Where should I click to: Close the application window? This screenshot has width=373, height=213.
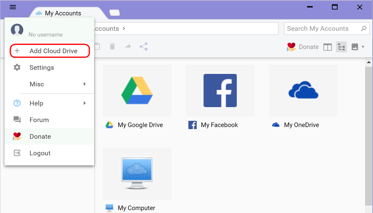[360, 7]
